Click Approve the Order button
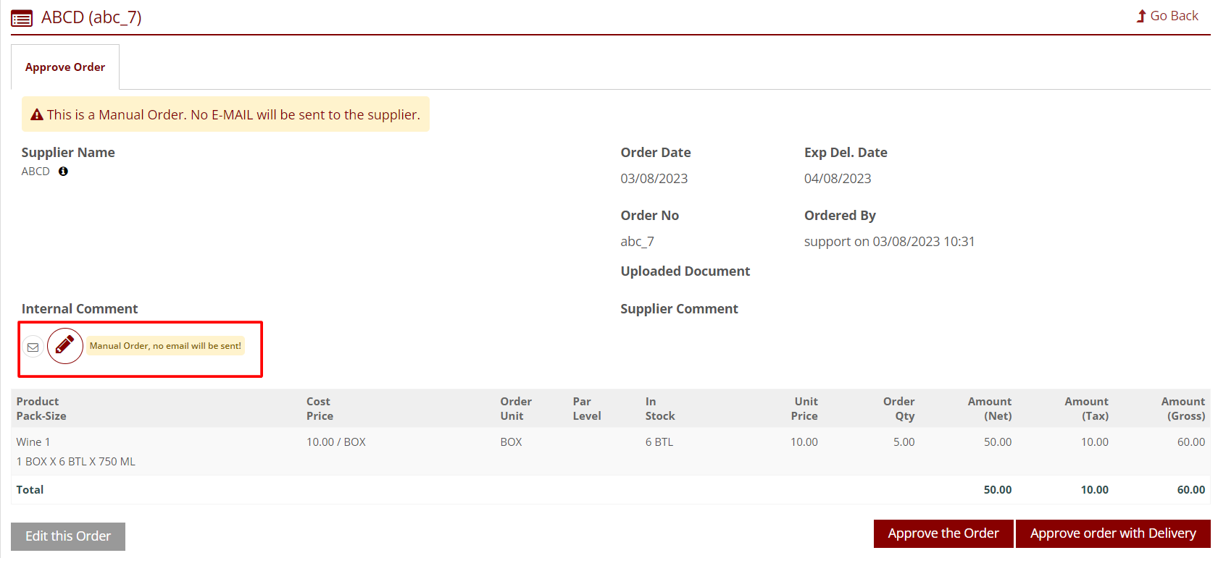The image size is (1218, 566). tap(943, 533)
